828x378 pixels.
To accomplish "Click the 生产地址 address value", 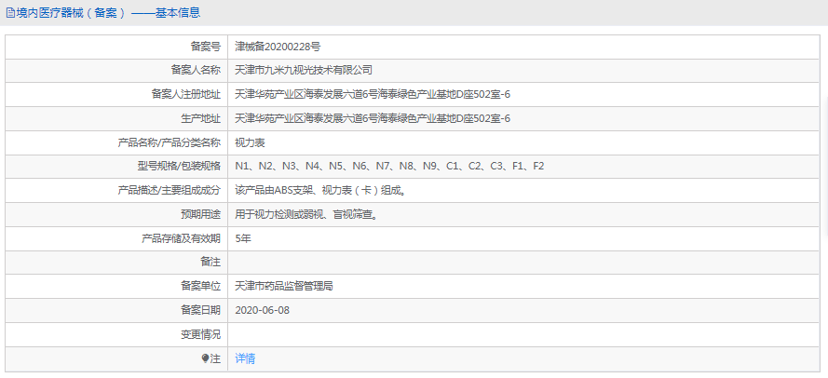I will point(373,118).
